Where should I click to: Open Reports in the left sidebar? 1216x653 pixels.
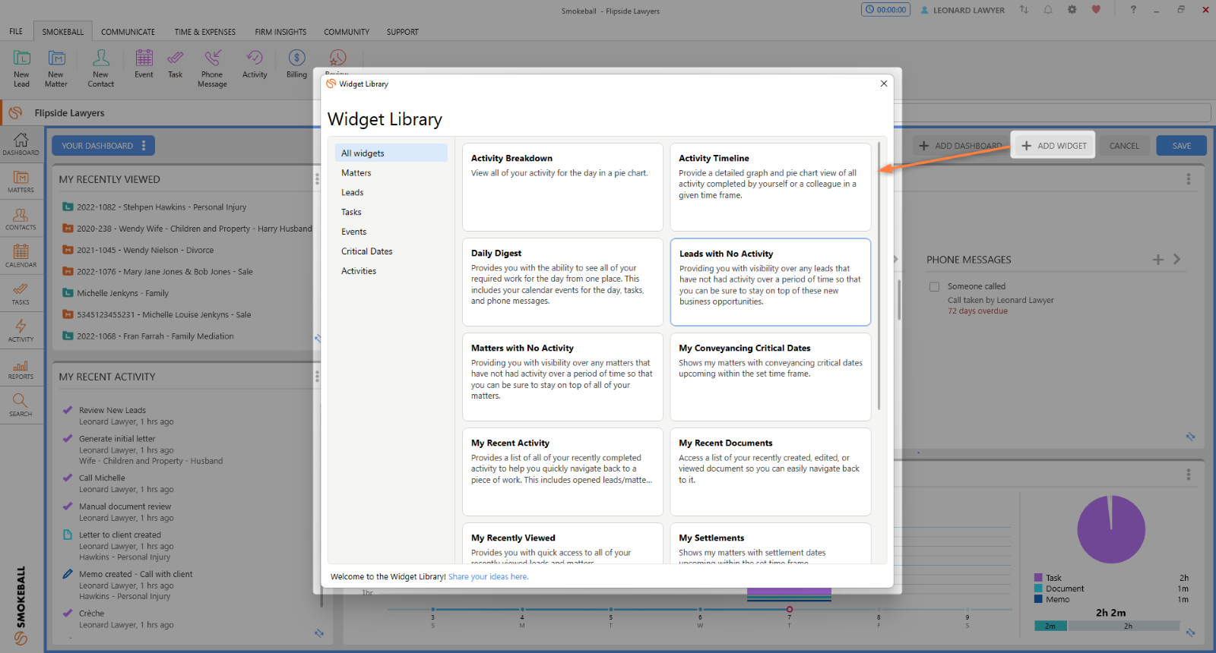[x=21, y=368]
